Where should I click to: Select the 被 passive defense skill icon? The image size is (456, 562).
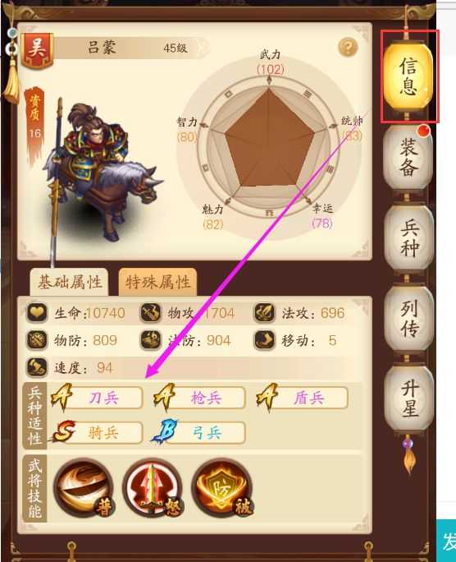[x=222, y=488]
